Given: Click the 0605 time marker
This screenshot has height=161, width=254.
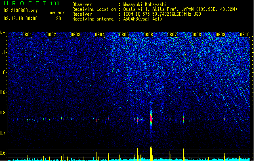Looking at the screenshot, I should (124, 35).
